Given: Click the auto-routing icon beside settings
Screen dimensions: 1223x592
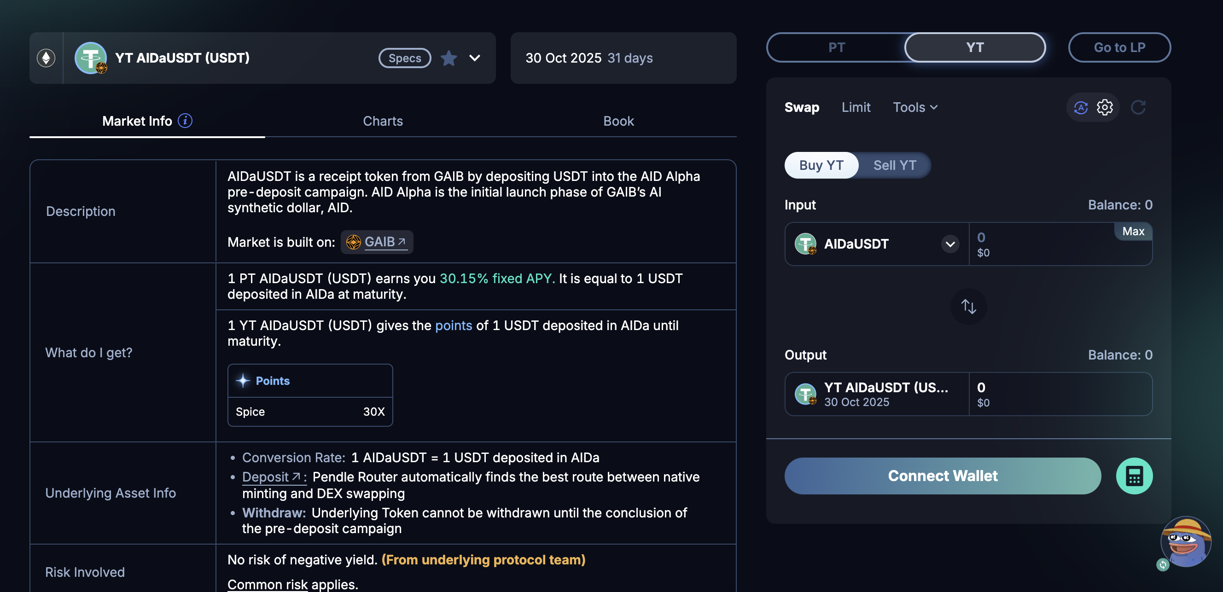Looking at the screenshot, I should 1081,107.
